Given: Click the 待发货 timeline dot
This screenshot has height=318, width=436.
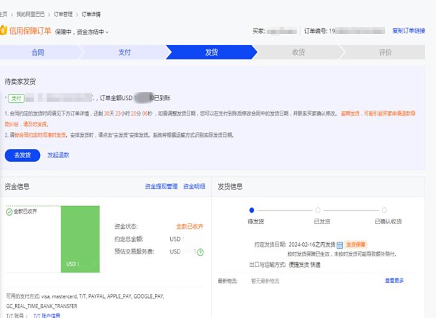Looking at the screenshot, I should (252, 210).
